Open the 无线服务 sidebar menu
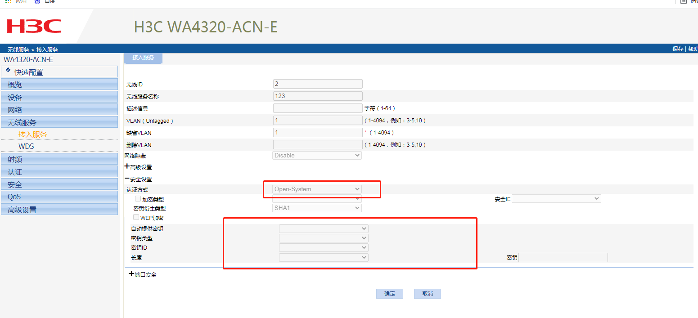Image resolution: width=698 pixels, height=318 pixels. point(59,122)
